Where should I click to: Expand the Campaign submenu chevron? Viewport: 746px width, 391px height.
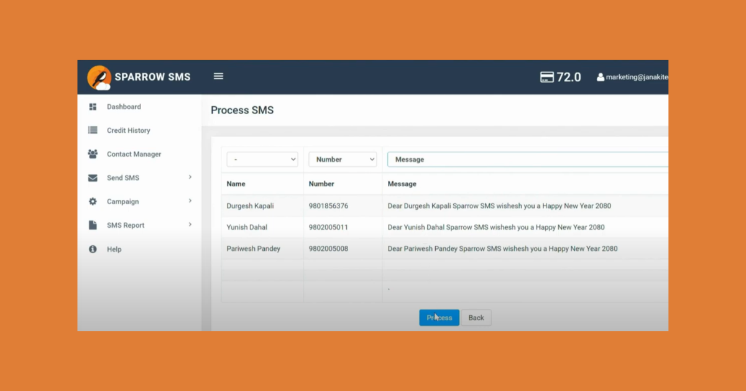point(190,201)
